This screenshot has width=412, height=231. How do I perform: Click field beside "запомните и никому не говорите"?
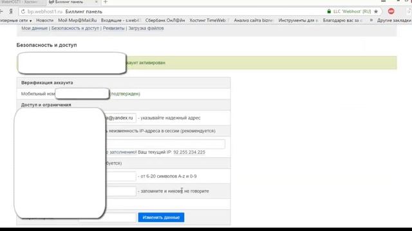coord(121,191)
